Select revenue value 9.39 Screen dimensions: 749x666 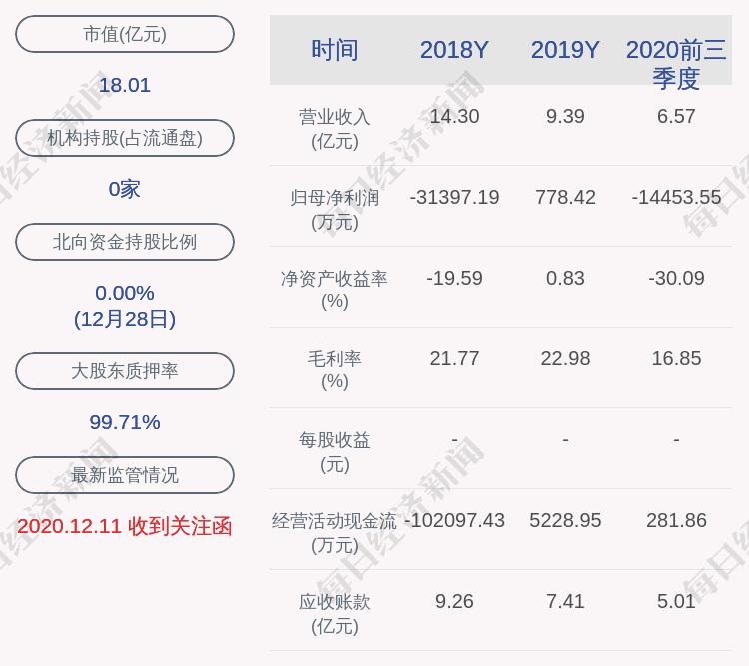(565, 116)
